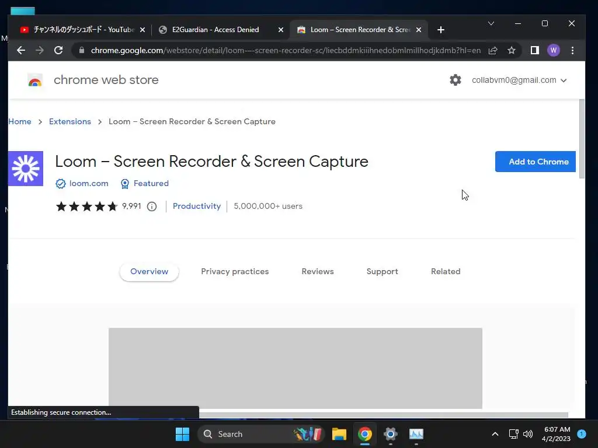The width and height of the screenshot is (598, 448).
Task: Click the URL address bar
Action: pyautogui.click(x=286, y=50)
